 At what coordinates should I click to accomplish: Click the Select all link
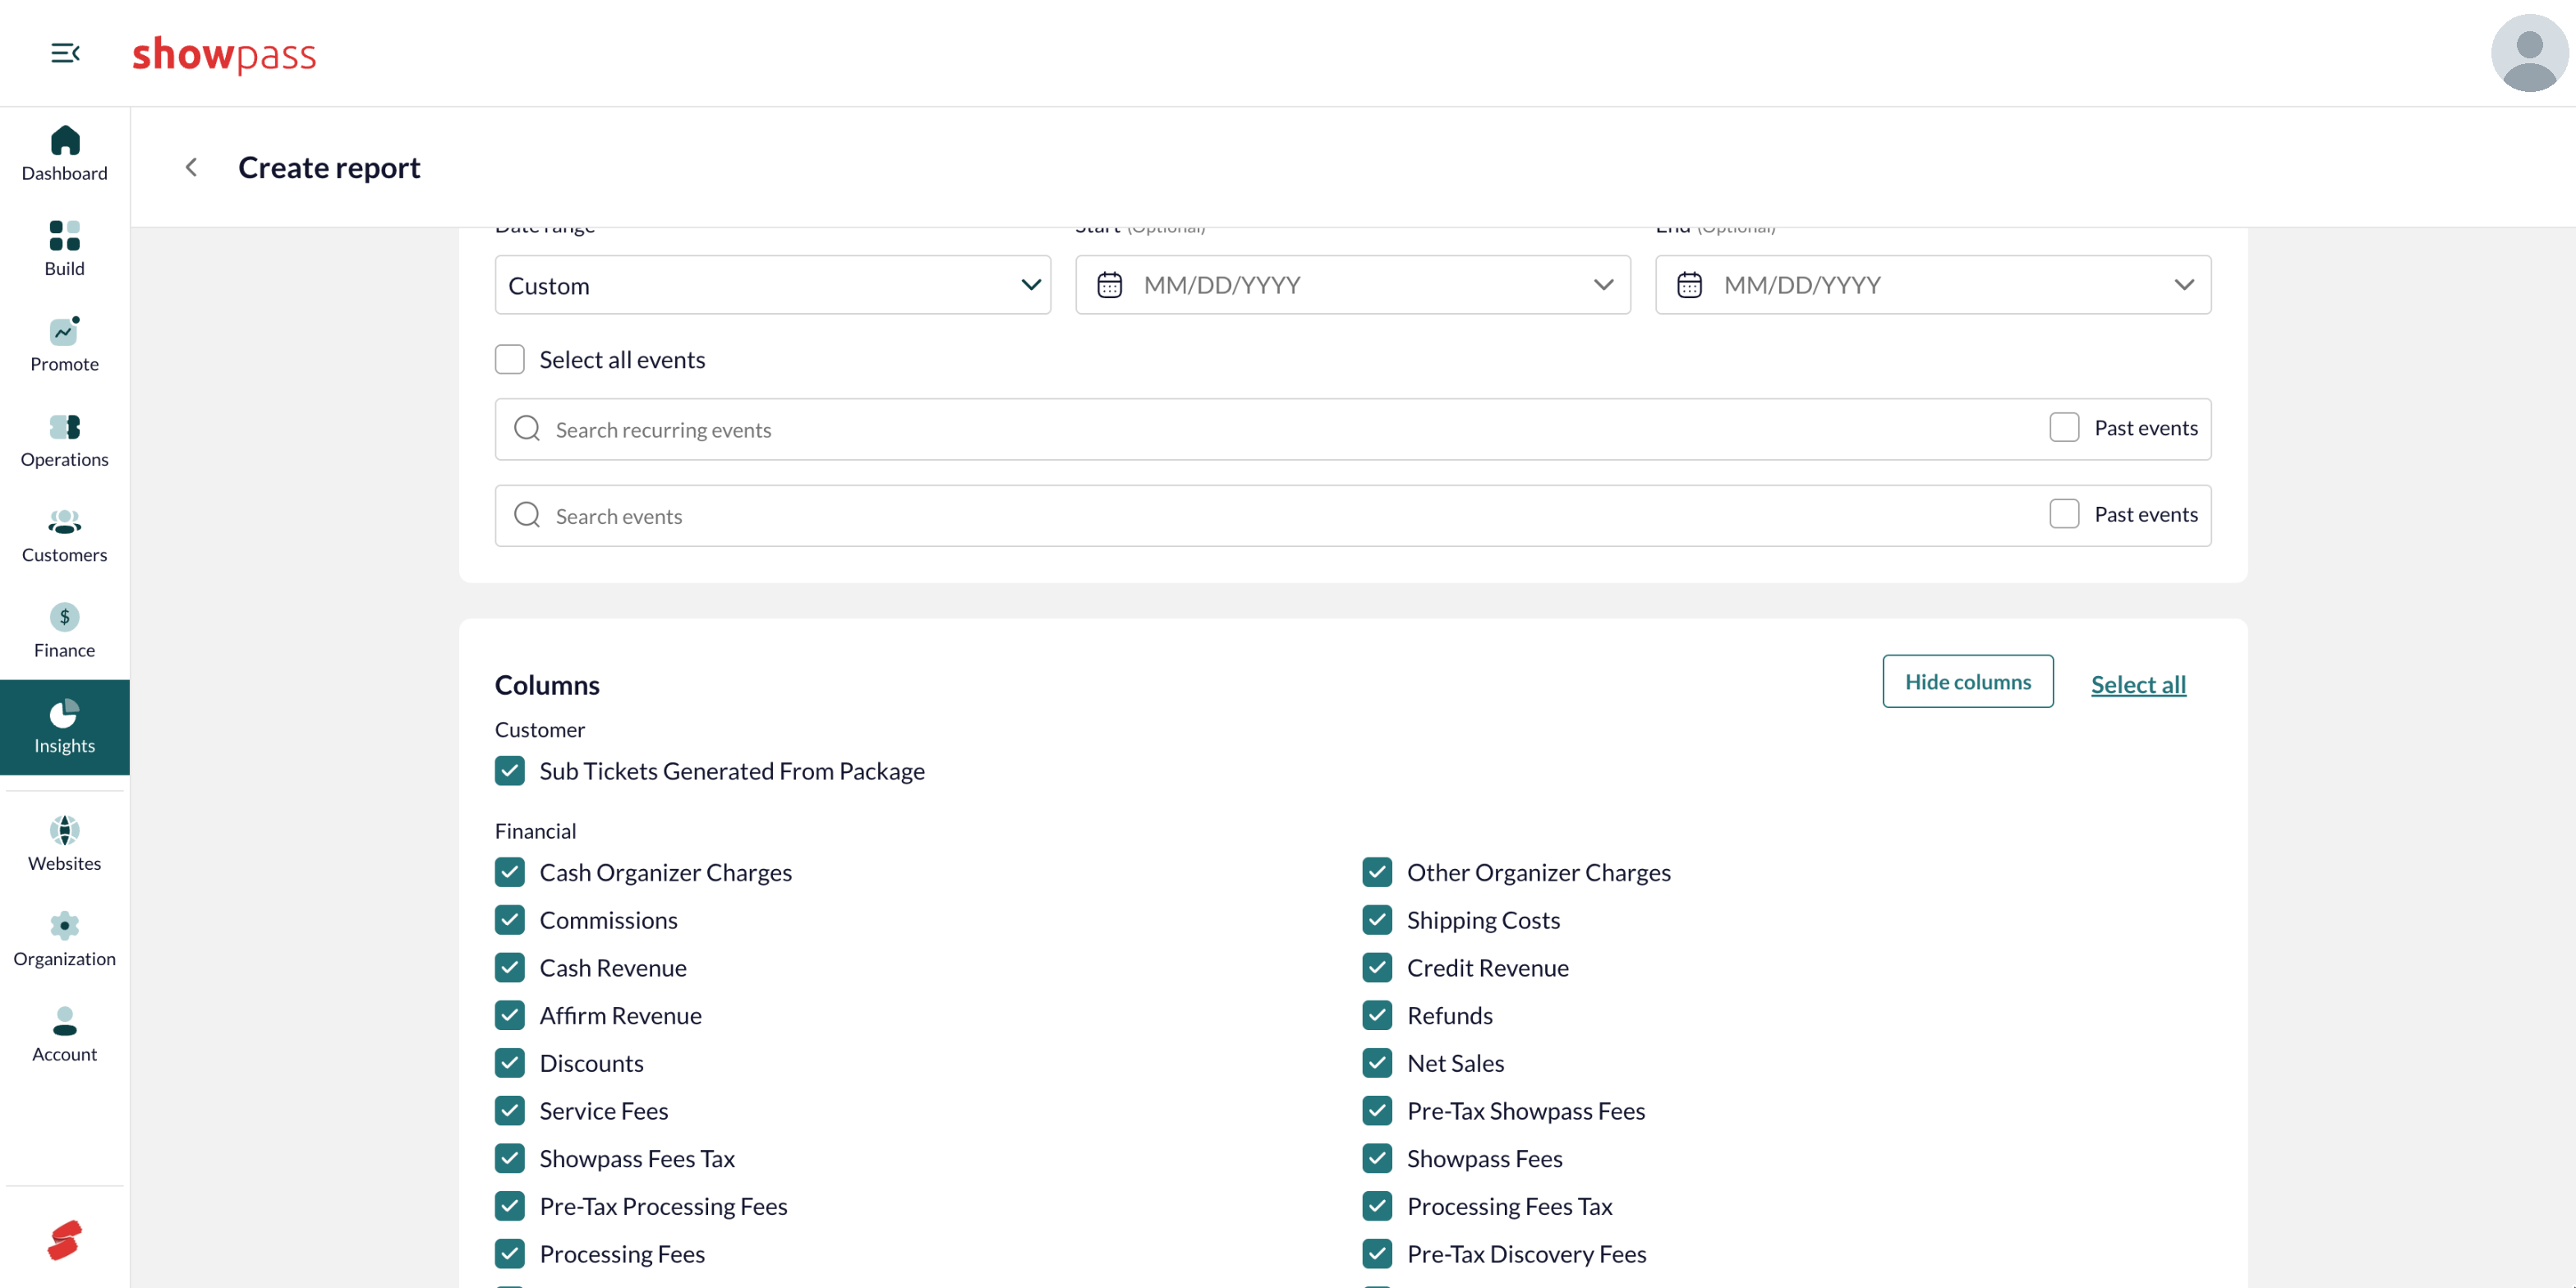click(2138, 684)
